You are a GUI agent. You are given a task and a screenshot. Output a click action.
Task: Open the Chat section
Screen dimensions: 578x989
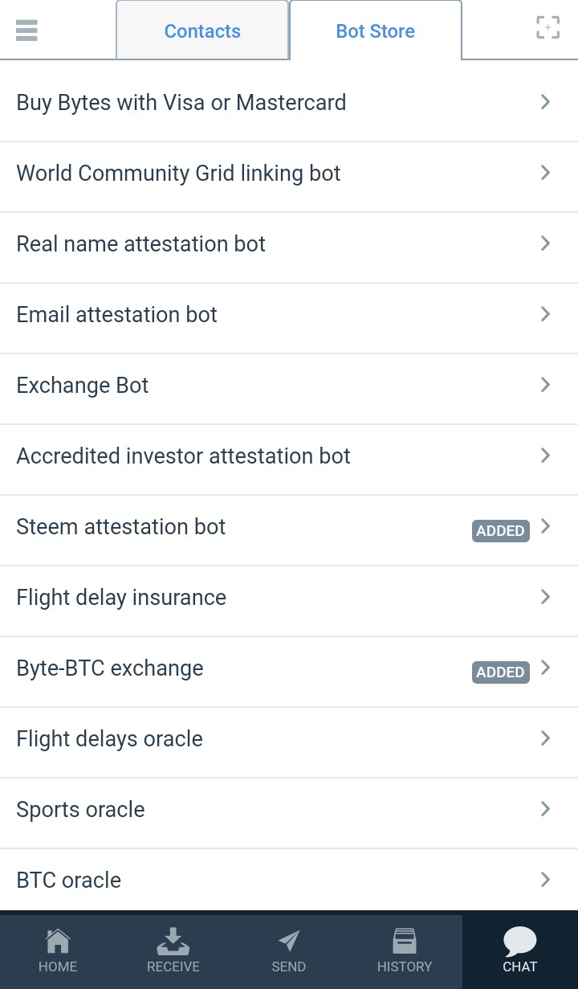click(x=520, y=950)
